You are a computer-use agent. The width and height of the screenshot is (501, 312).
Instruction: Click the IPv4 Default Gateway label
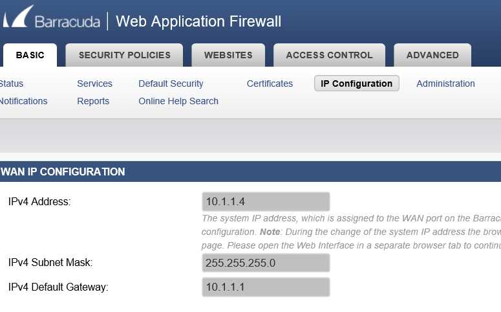pos(58,287)
